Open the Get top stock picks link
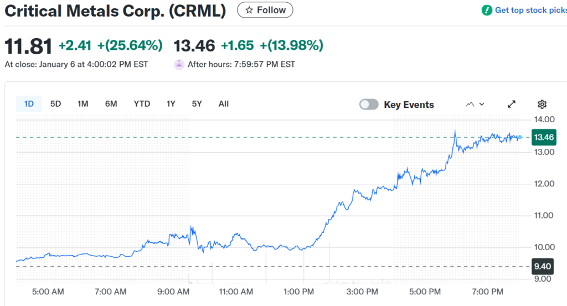 pyautogui.click(x=530, y=10)
